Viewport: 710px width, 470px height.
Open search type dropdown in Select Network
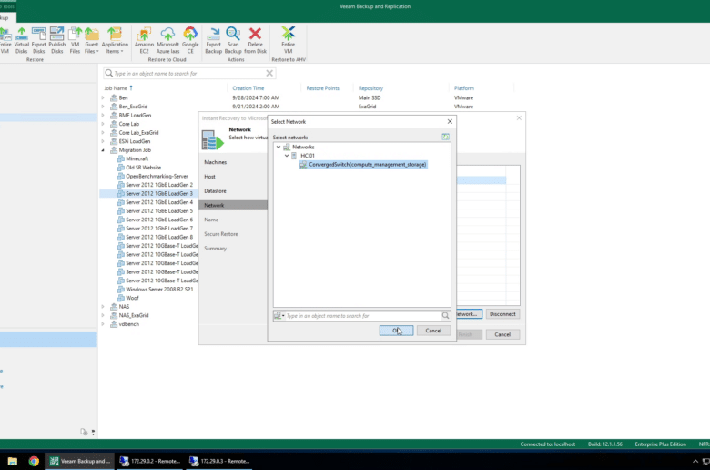point(279,315)
